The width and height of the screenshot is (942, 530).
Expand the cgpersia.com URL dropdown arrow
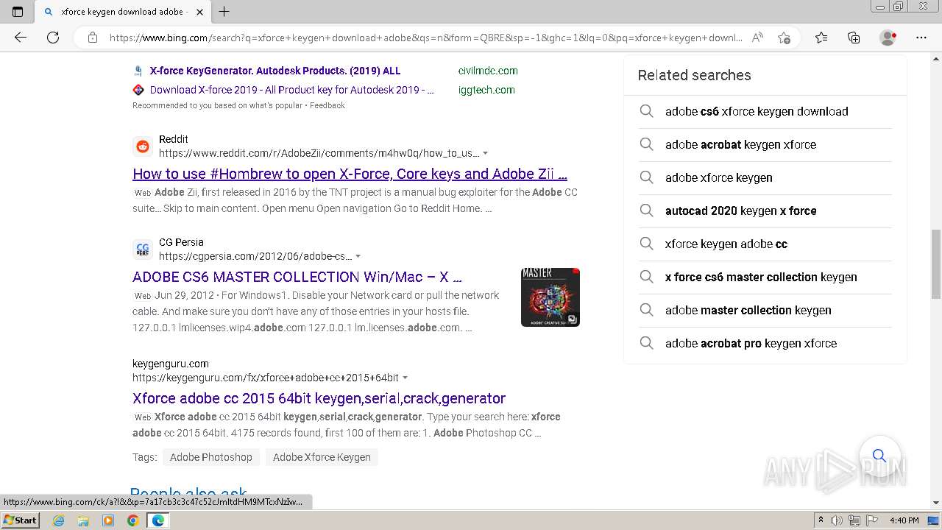click(x=358, y=256)
